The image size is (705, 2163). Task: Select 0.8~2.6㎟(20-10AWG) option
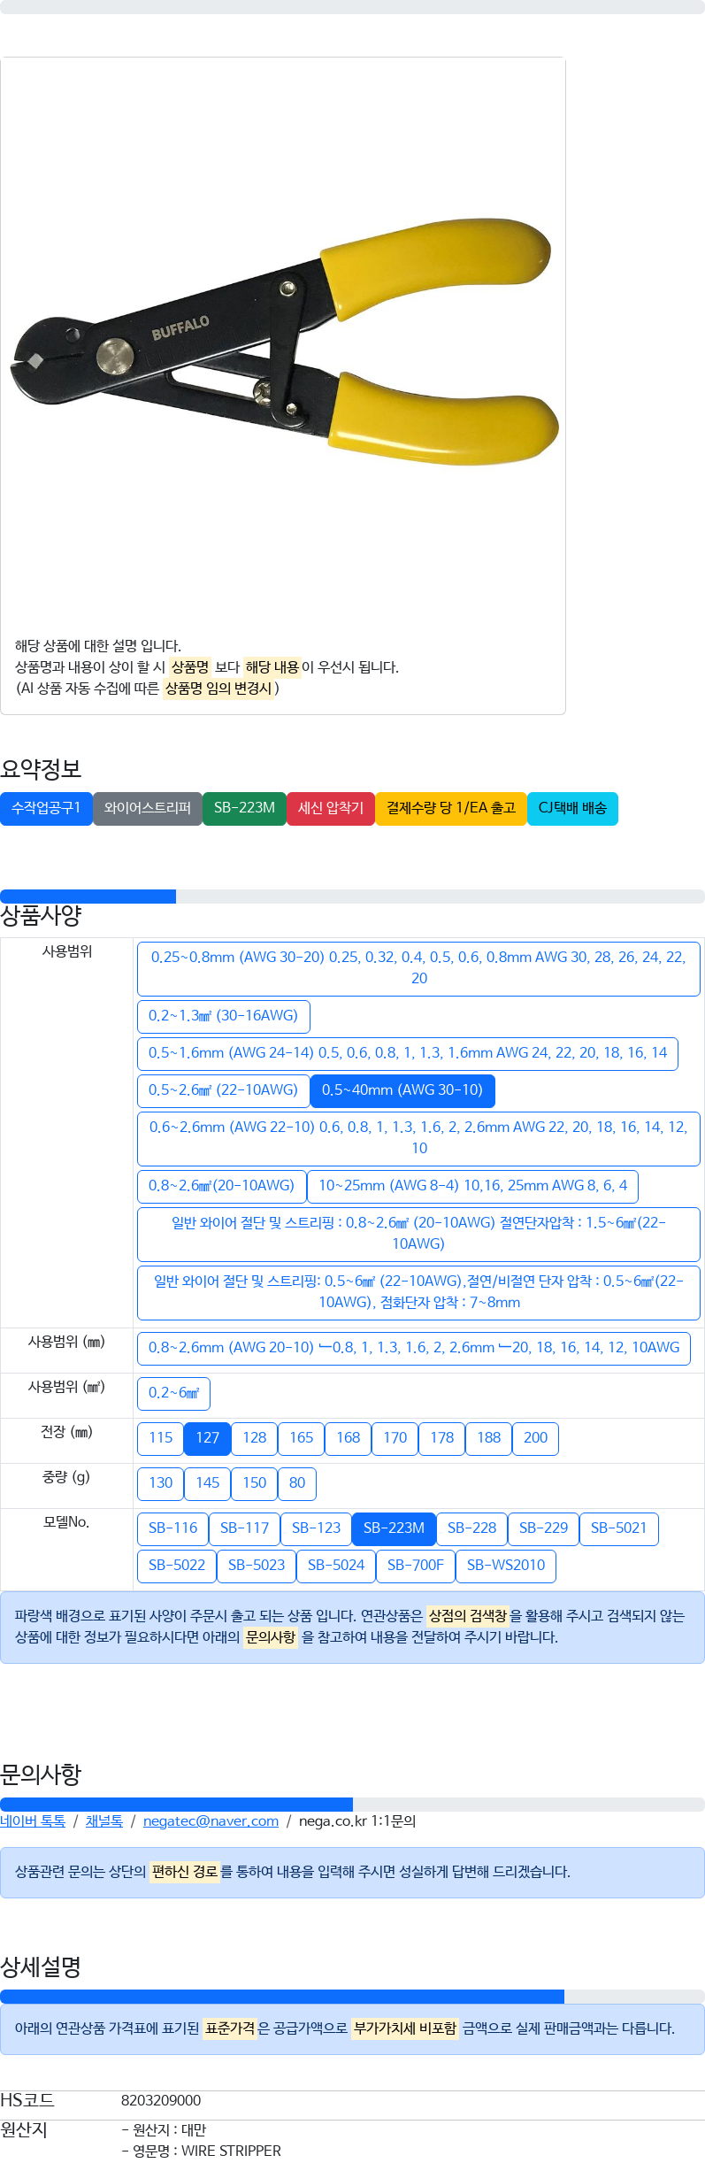click(x=221, y=1186)
